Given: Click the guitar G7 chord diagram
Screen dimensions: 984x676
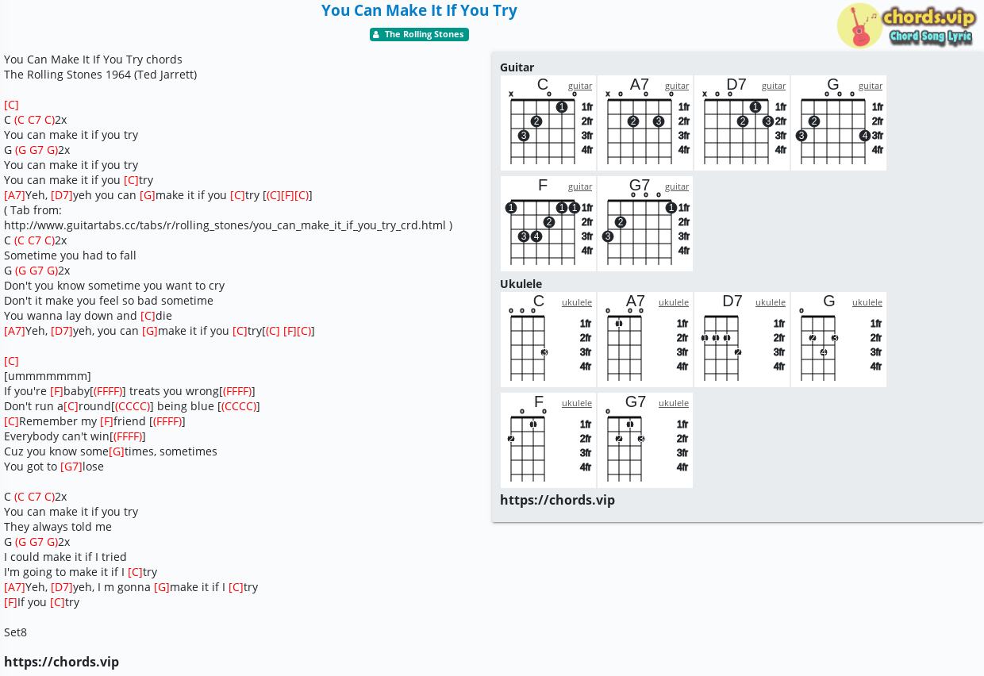Looking at the screenshot, I should 645,224.
